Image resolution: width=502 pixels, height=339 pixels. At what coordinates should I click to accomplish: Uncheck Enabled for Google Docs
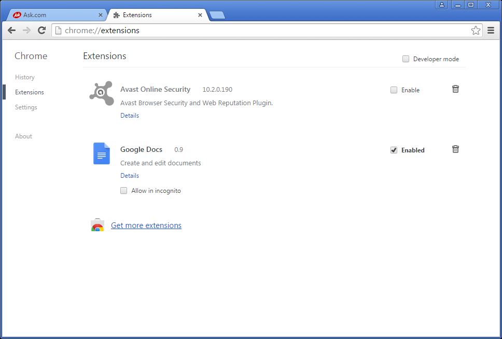(394, 150)
